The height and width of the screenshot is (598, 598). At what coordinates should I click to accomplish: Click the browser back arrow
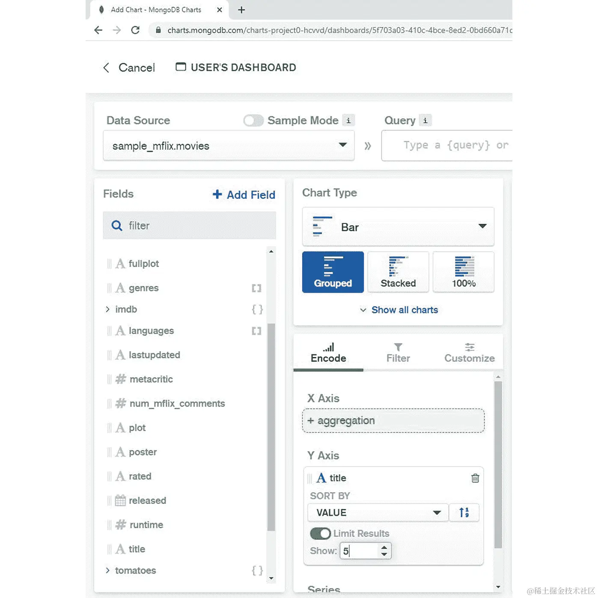pos(98,30)
